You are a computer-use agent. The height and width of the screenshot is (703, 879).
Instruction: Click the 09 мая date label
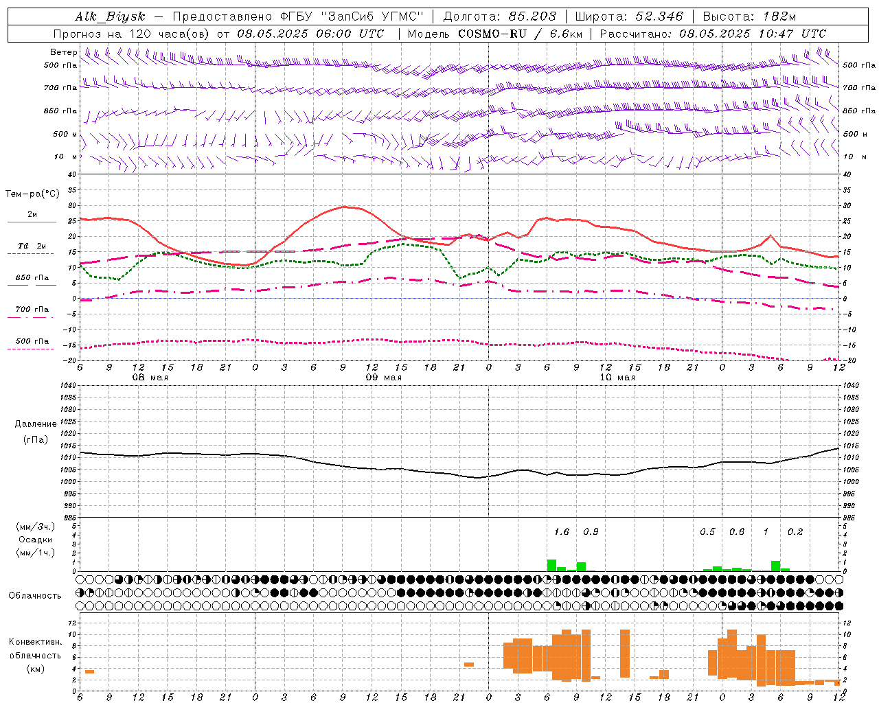(x=383, y=378)
